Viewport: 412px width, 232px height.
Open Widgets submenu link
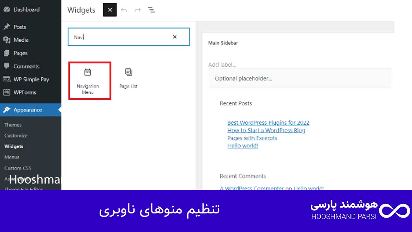click(x=14, y=146)
